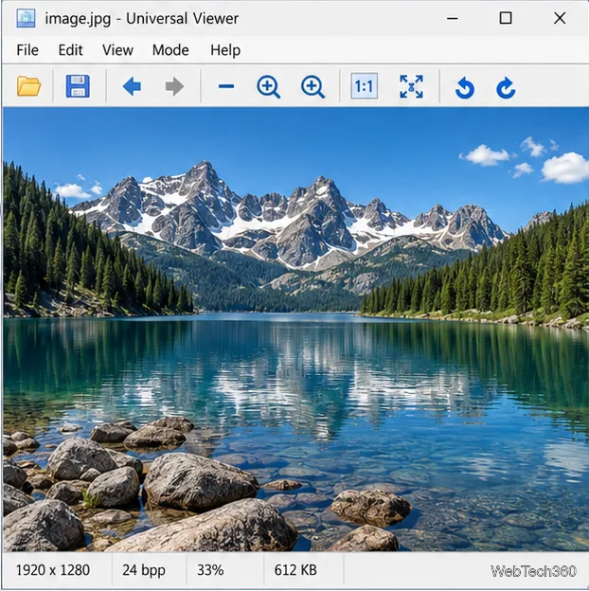
Task: Click the 1920 x 1280 dimensions in status bar
Action: tap(53, 570)
